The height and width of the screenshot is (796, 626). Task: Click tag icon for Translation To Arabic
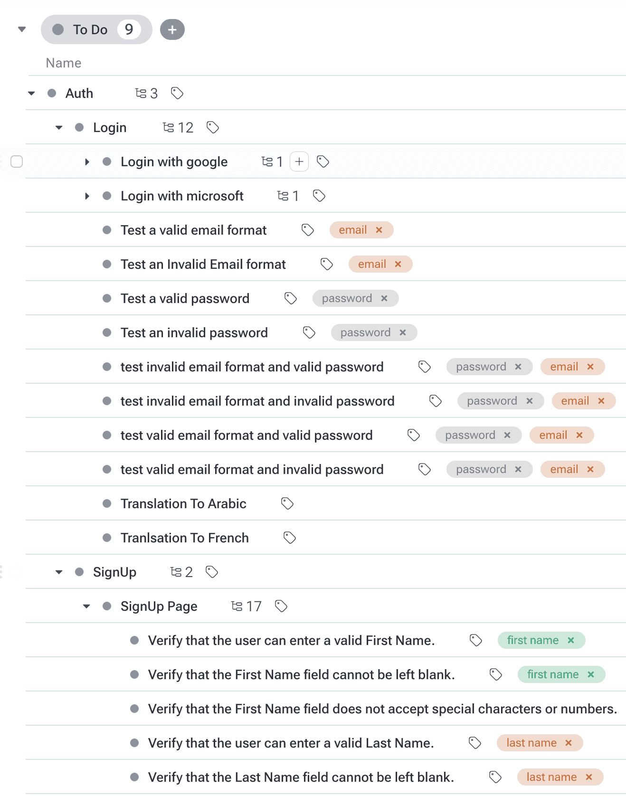pos(287,503)
